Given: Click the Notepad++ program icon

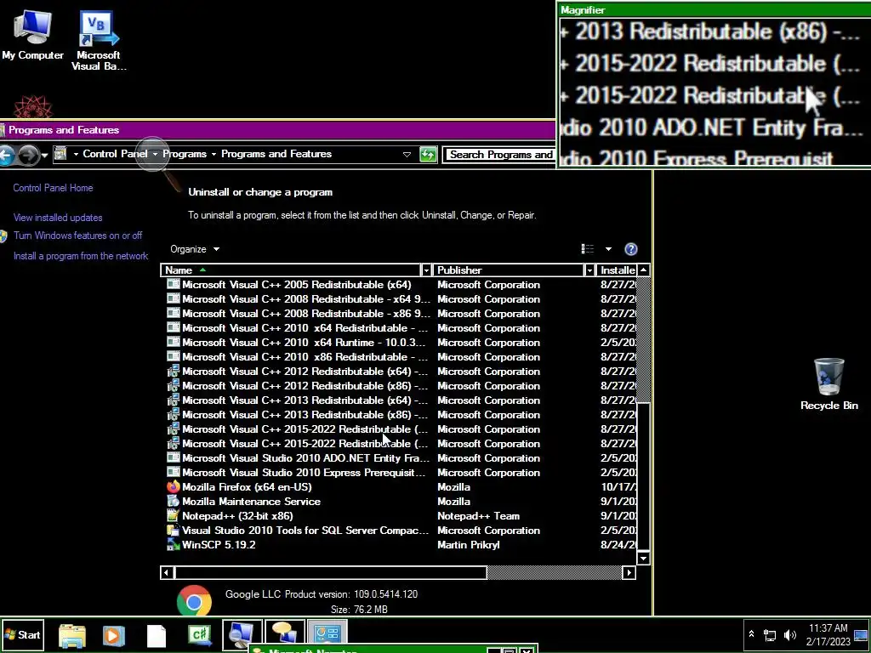Looking at the screenshot, I should click(x=174, y=516).
